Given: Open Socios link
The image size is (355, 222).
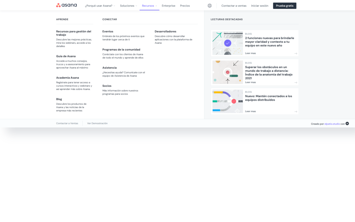Looking at the screenshot, I should 107,86.
